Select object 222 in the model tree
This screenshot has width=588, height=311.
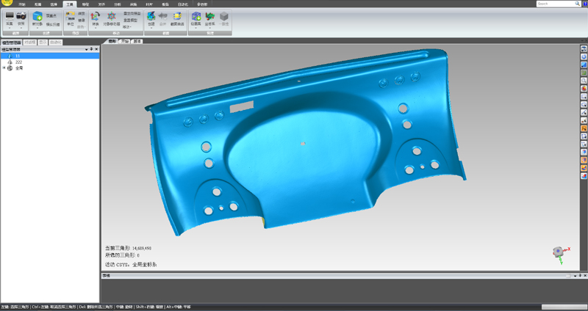coord(18,62)
